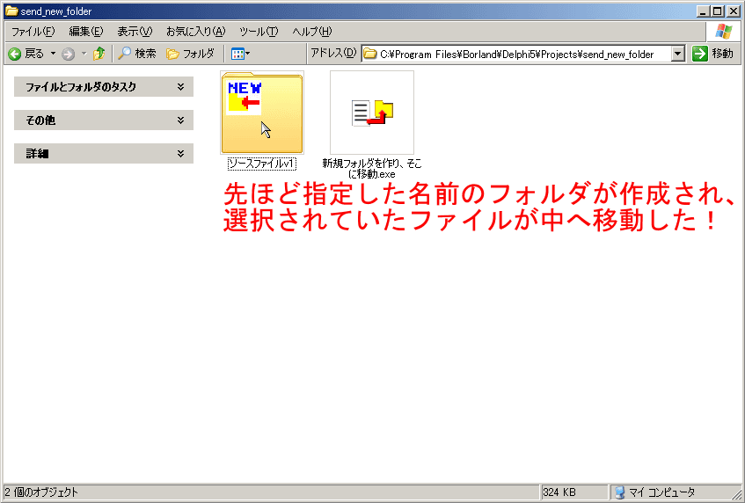Click the Forward arrow toolbar icon
Viewport: 745px width, 503px height.
click(x=69, y=54)
